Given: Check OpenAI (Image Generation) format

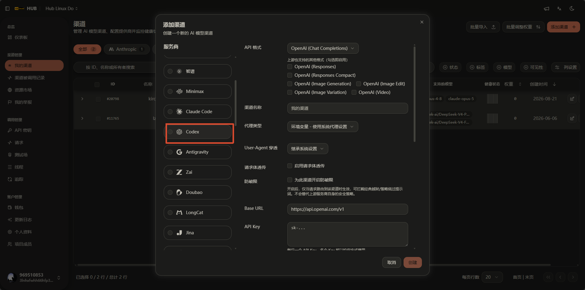Looking at the screenshot, I should [x=290, y=84].
